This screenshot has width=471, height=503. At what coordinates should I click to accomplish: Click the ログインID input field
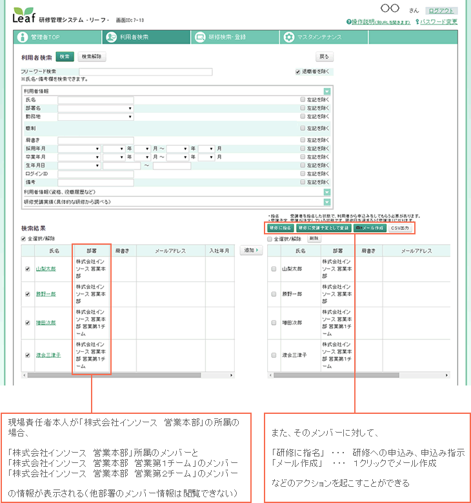click(x=95, y=174)
